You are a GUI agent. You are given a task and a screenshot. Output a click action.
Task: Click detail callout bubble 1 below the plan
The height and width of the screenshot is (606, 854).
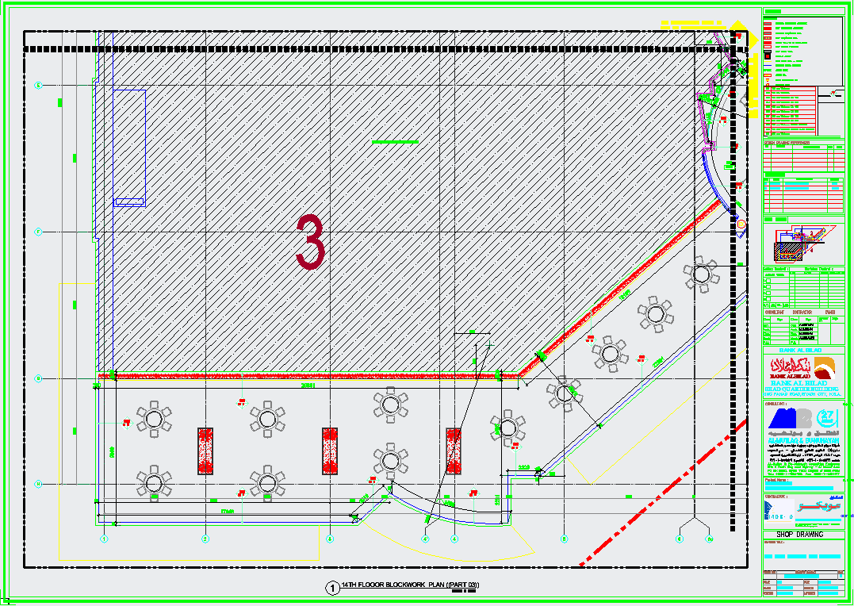pyautogui.click(x=331, y=588)
